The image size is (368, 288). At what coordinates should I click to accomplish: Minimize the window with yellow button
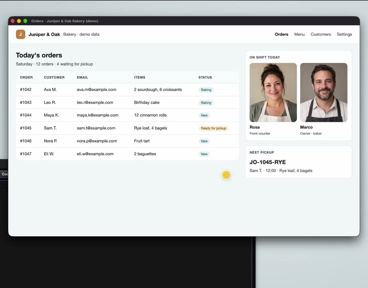(19, 21)
